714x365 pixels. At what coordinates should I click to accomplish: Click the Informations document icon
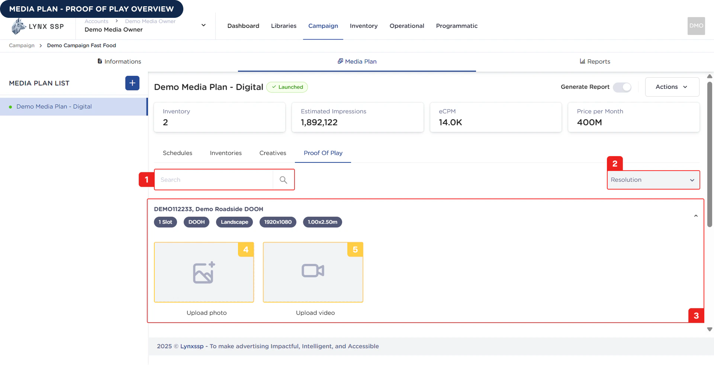coord(100,61)
